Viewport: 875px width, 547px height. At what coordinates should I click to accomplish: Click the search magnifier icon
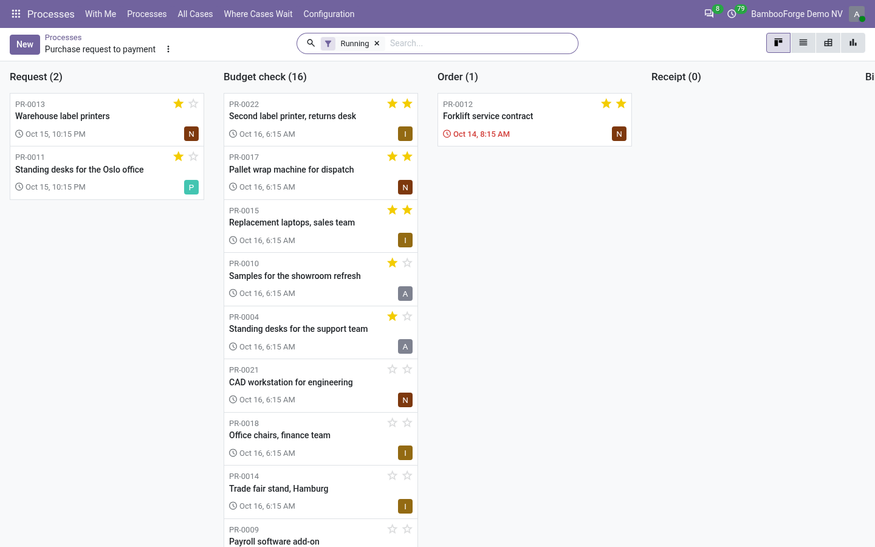(x=311, y=43)
